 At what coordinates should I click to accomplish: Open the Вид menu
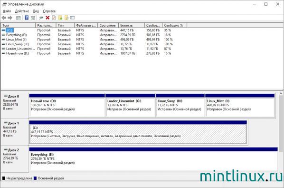pyautogui.click(x=36, y=11)
